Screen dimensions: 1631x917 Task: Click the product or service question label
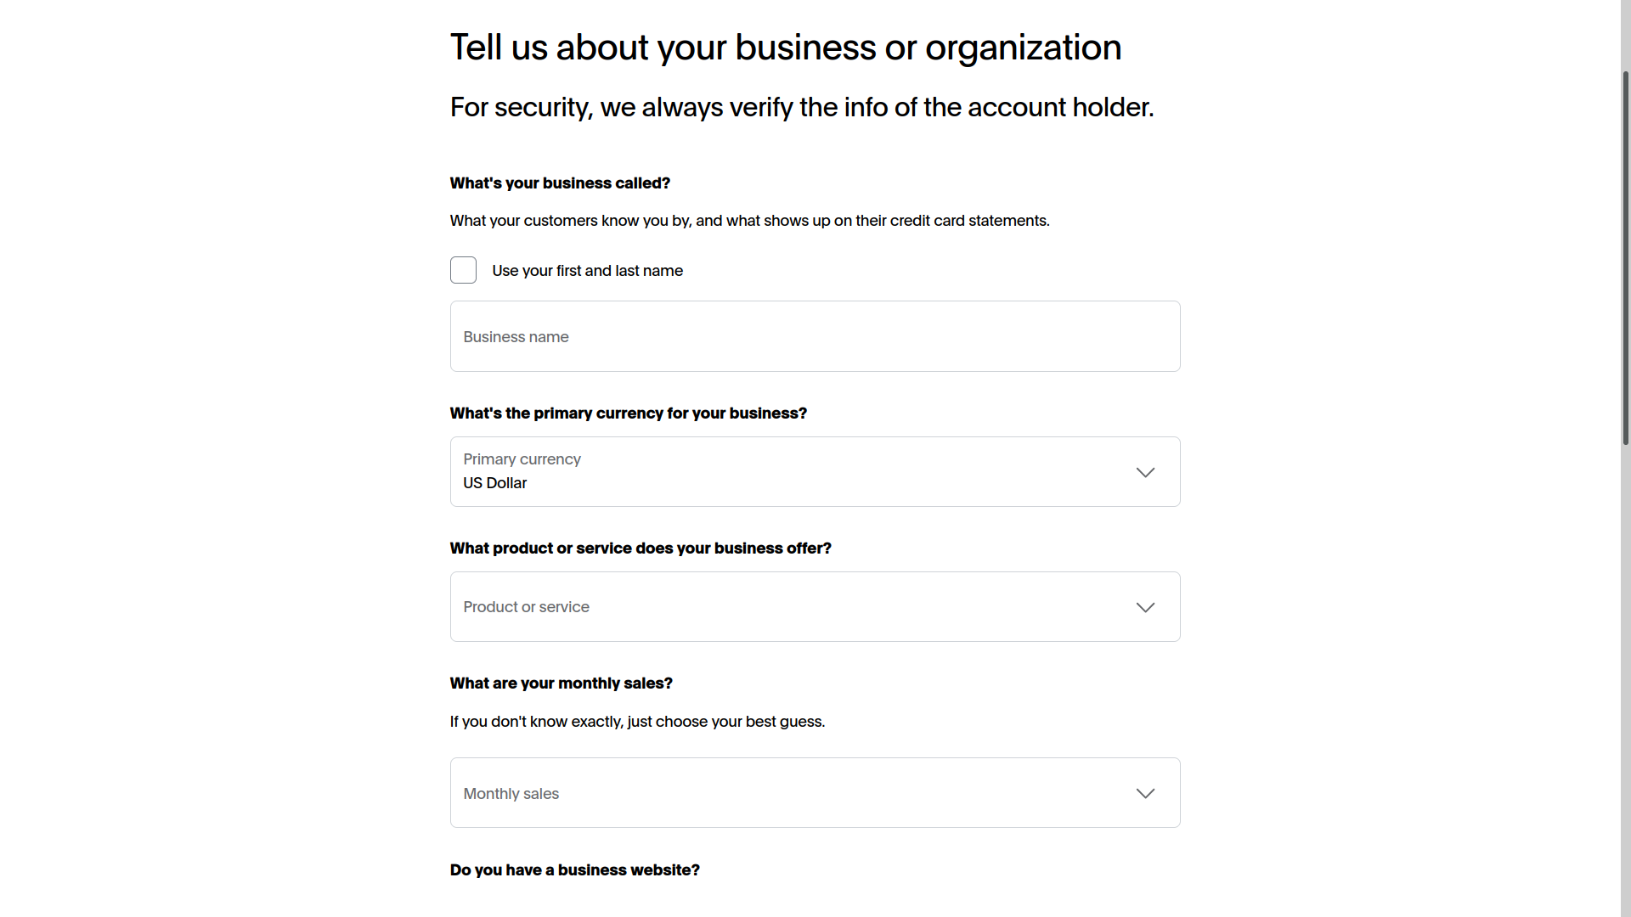[640, 549]
